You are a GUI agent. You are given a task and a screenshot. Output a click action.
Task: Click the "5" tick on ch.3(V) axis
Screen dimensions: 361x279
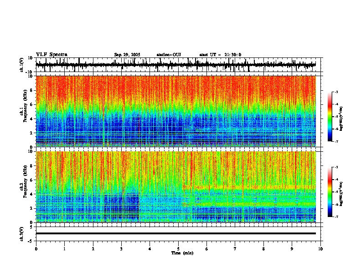point(31,227)
